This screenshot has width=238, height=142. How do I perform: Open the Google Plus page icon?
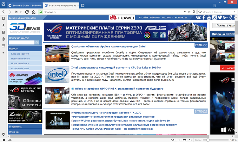click(225, 17)
